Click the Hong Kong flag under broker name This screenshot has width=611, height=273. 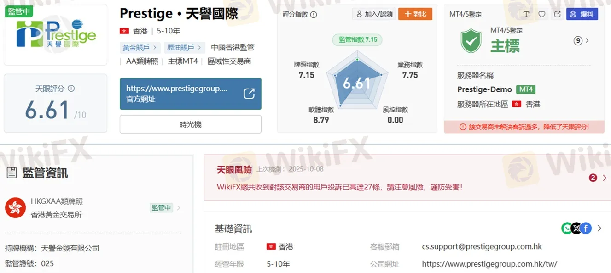pyautogui.click(x=124, y=31)
